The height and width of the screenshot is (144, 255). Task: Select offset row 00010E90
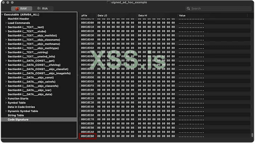(165, 128)
